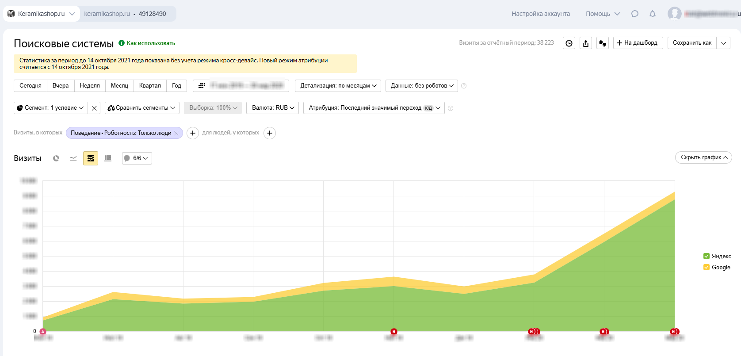Open 'Данные: без роботов' dropdown
The image size is (741, 356).
[422, 86]
